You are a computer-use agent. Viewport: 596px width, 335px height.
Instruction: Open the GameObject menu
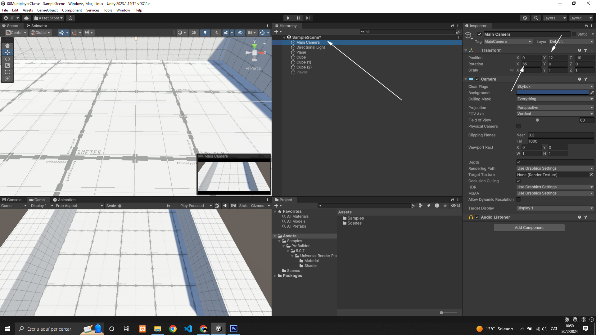[47, 10]
